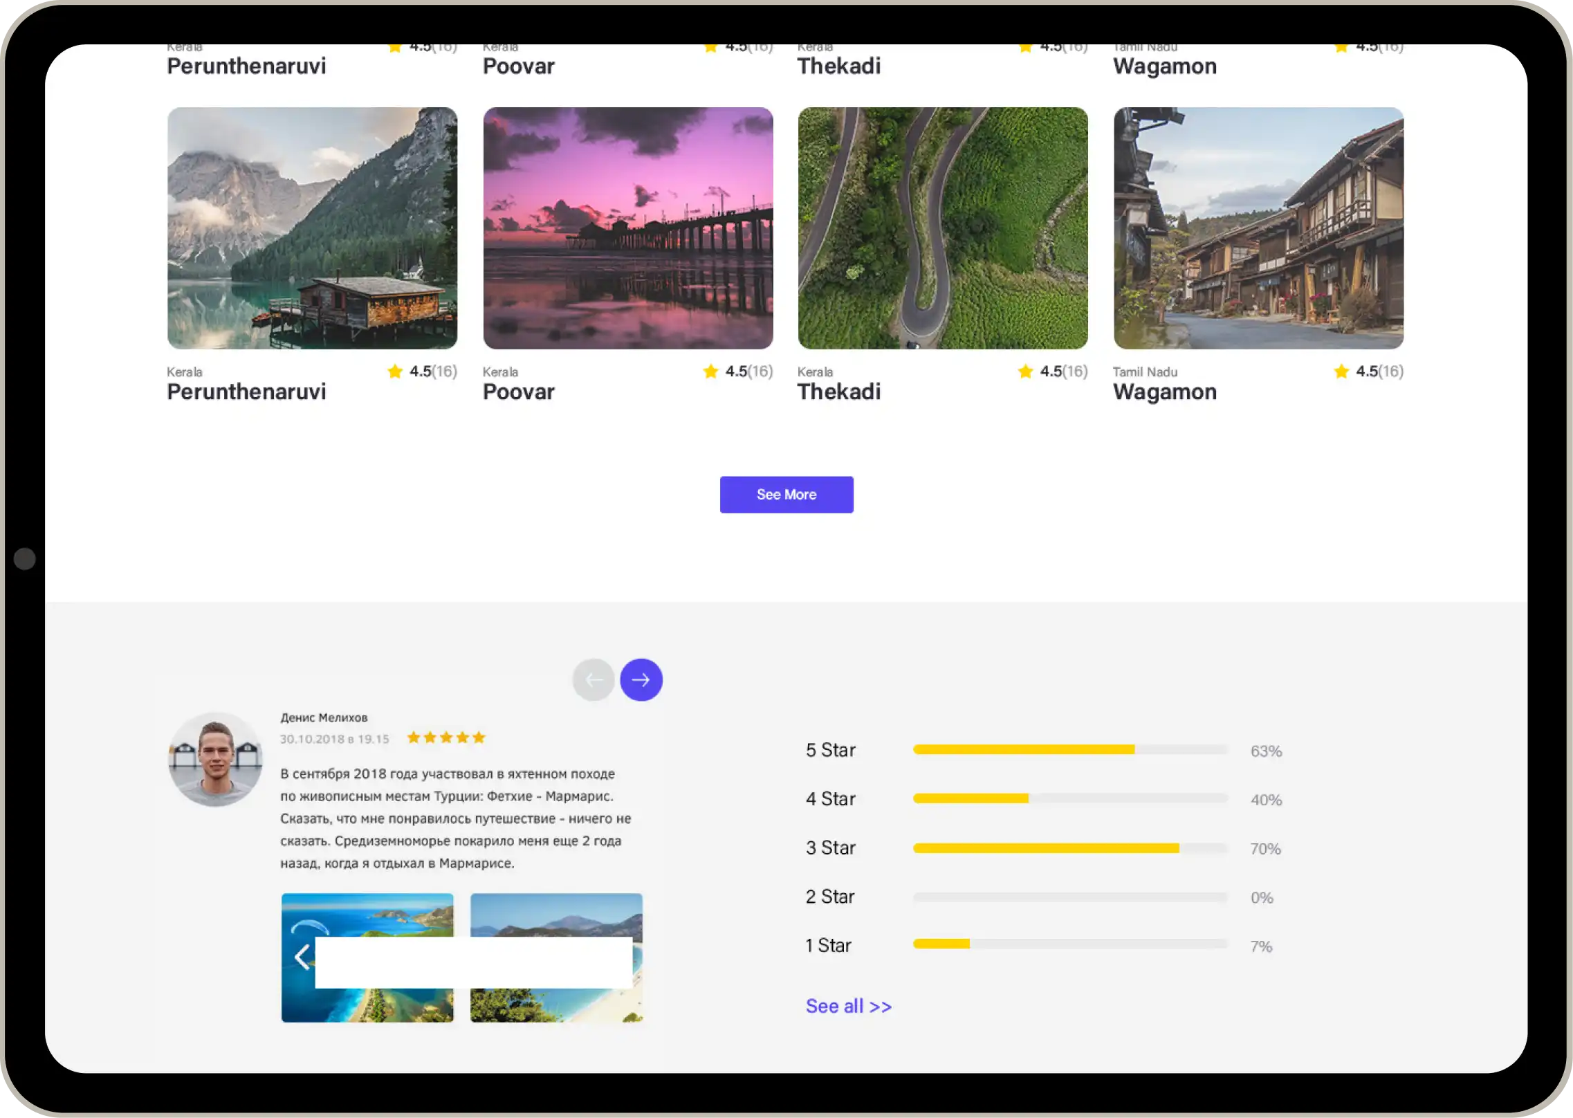Image resolution: width=1573 pixels, height=1118 pixels.
Task: Click the 4 Star label
Action: point(831,799)
